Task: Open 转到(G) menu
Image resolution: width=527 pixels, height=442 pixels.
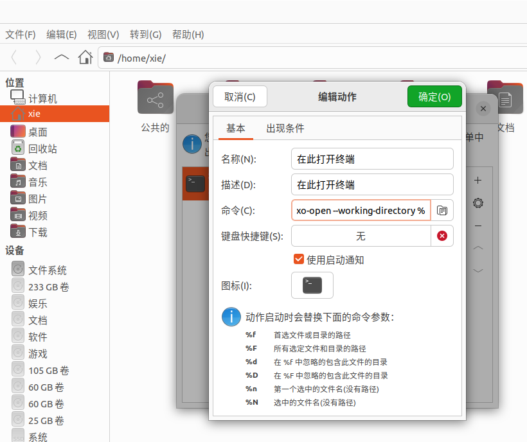Action: pyautogui.click(x=145, y=34)
